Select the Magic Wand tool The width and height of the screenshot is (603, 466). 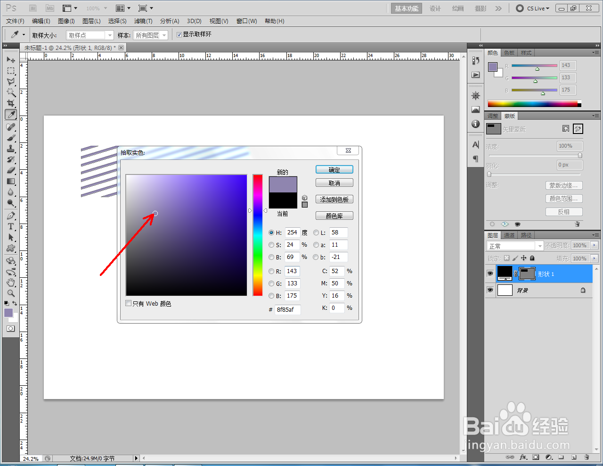coord(11,92)
